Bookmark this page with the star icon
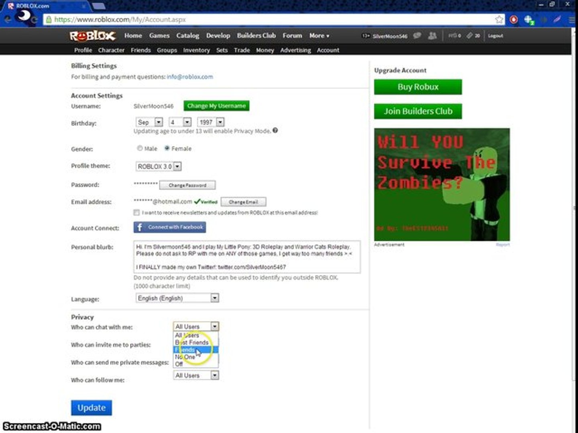This screenshot has height=433, width=578. [499, 20]
